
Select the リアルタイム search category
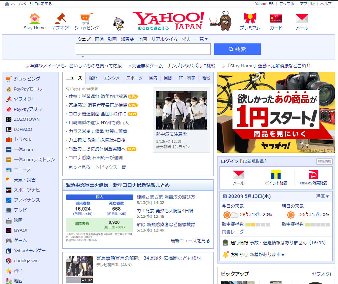coord(164,39)
